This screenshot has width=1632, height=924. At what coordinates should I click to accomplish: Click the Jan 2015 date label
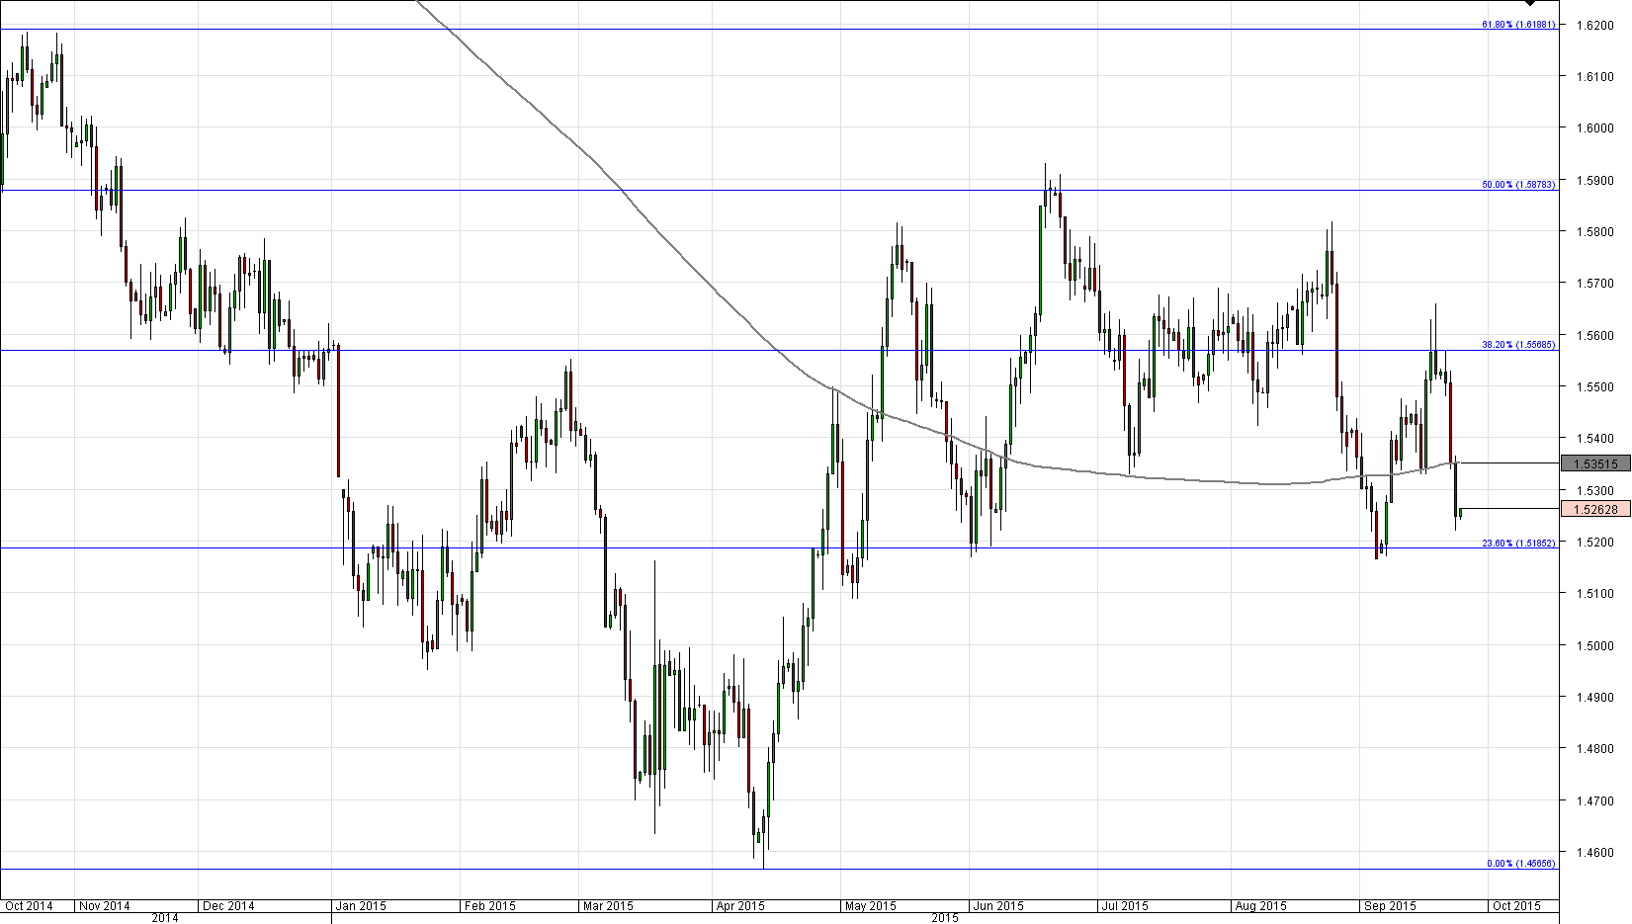(361, 905)
